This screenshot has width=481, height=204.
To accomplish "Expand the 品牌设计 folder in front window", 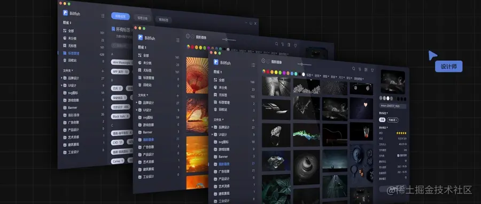I will (212, 127).
